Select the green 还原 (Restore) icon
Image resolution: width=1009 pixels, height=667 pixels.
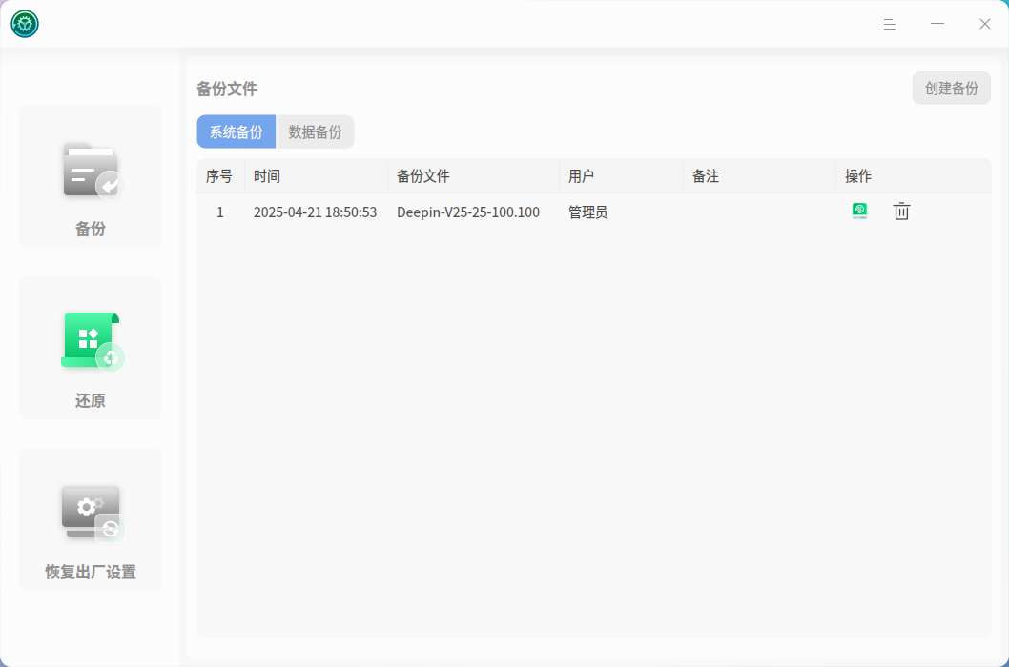point(92,341)
